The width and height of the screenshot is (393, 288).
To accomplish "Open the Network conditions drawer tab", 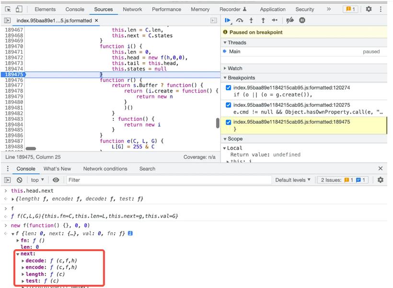I will pyautogui.click(x=105, y=169).
